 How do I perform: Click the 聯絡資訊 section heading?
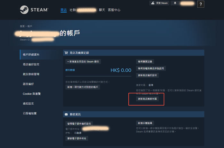pyautogui.click(x=75, y=114)
